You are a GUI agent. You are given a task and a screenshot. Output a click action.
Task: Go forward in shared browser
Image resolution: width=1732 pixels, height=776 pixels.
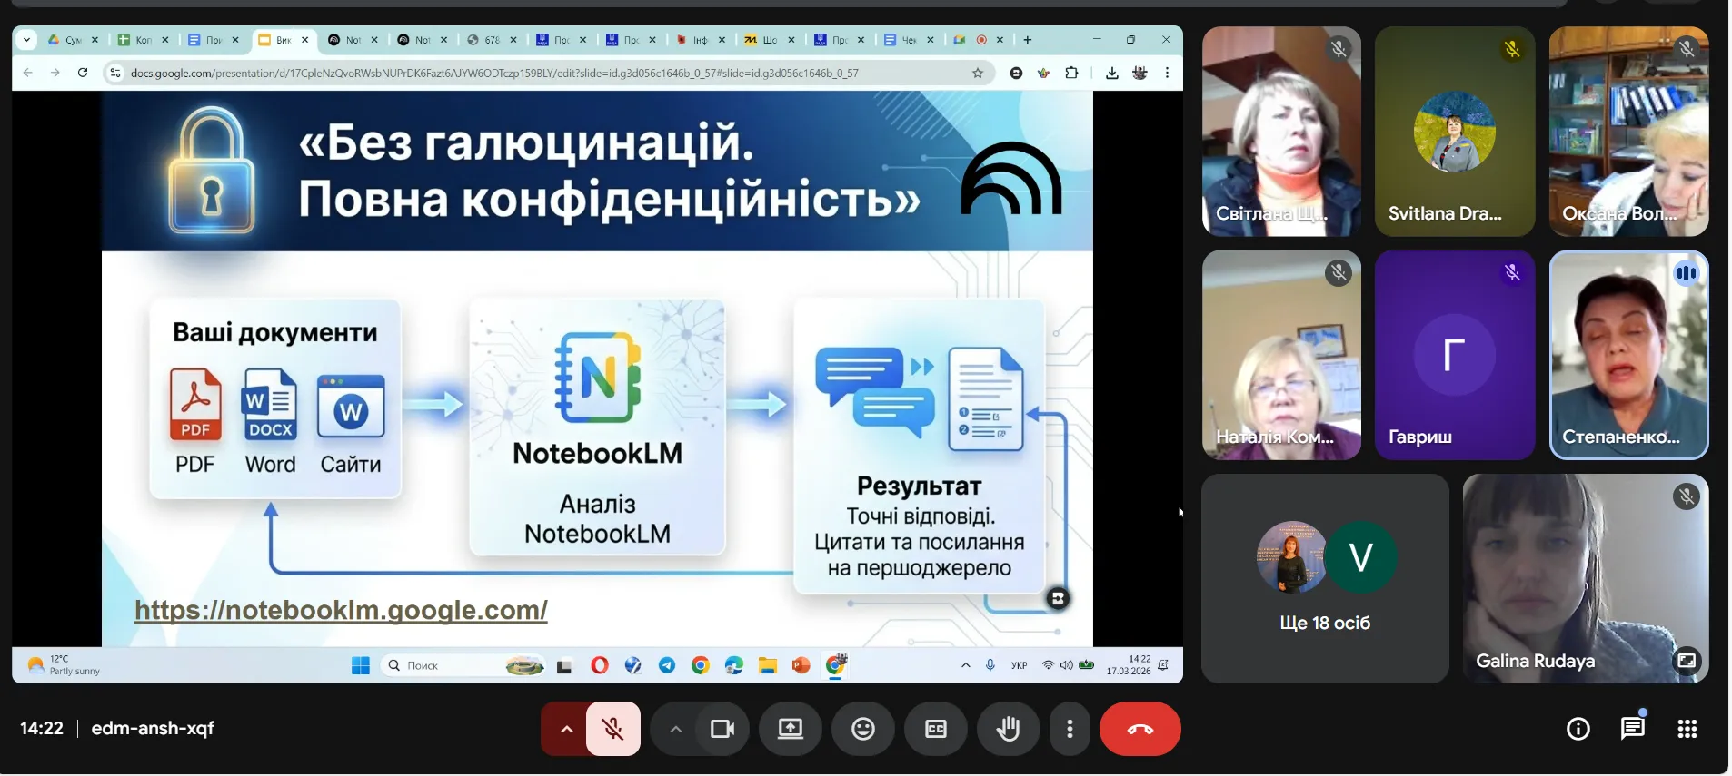[x=55, y=73]
